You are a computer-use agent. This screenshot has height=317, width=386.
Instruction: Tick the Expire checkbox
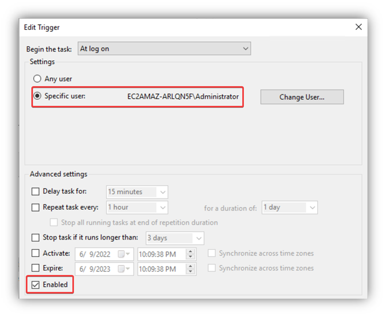(36, 268)
